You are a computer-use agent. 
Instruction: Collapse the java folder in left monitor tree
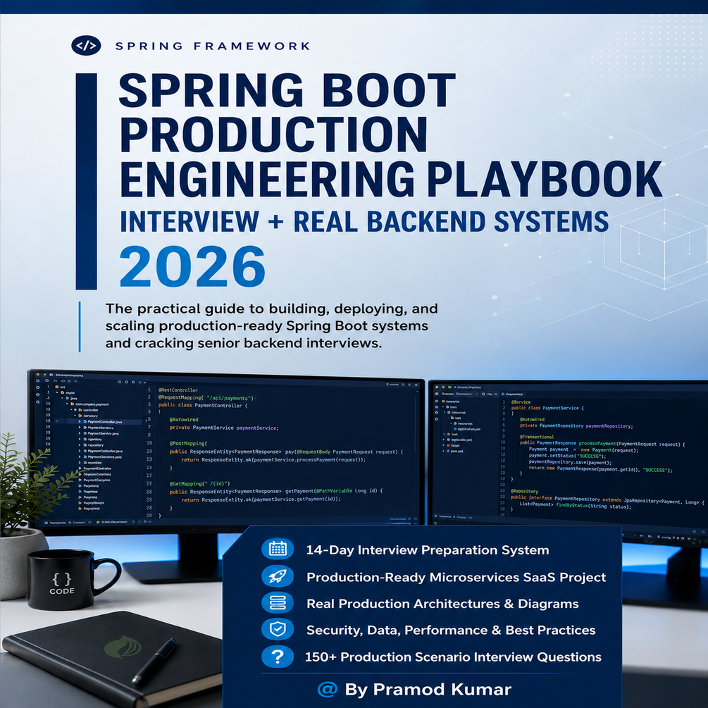coord(62,398)
